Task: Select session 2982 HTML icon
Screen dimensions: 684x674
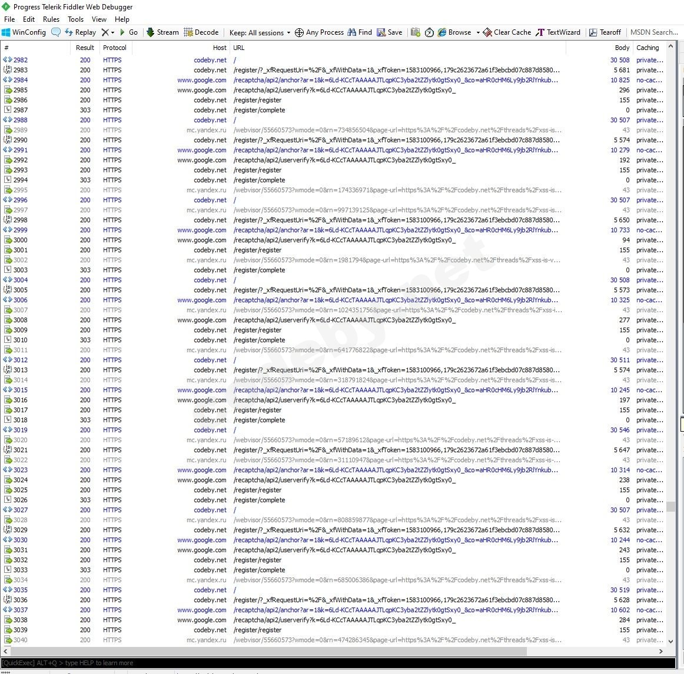Action: (8, 60)
